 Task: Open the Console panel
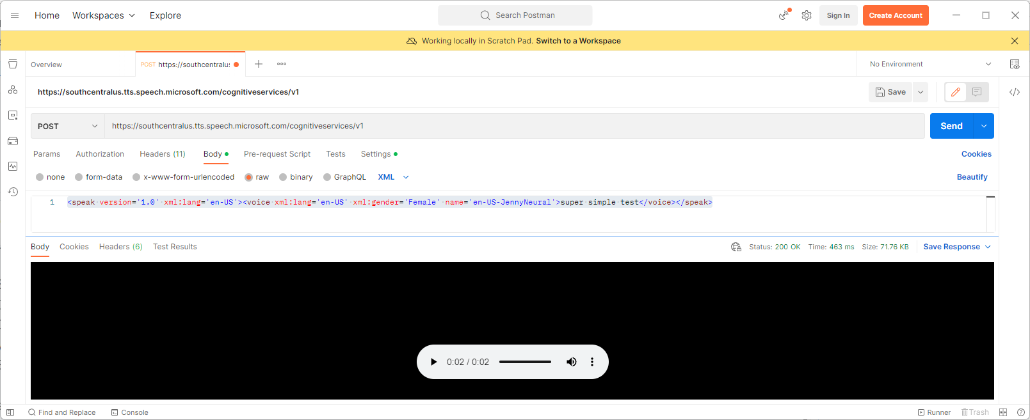tap(129, 412)
